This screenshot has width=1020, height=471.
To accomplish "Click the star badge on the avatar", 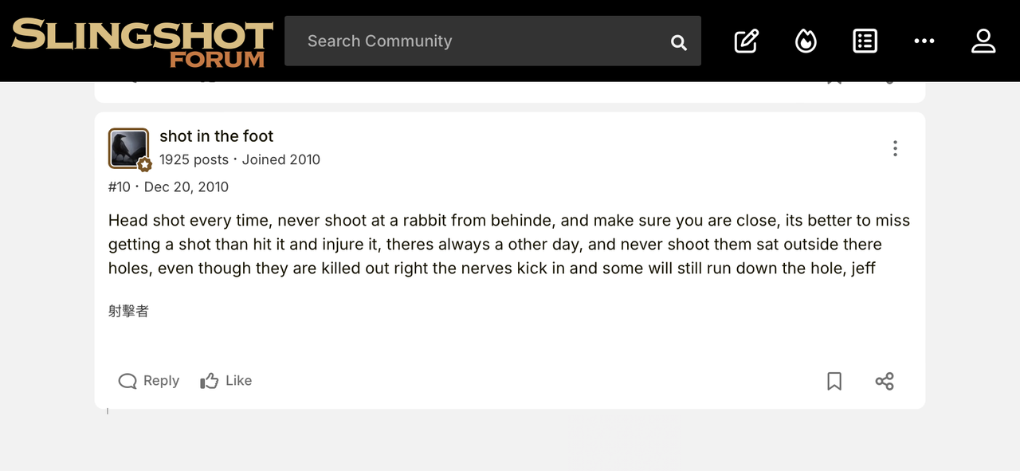I will click(144, 165).
